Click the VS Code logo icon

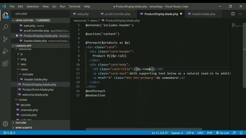[4, 7]
